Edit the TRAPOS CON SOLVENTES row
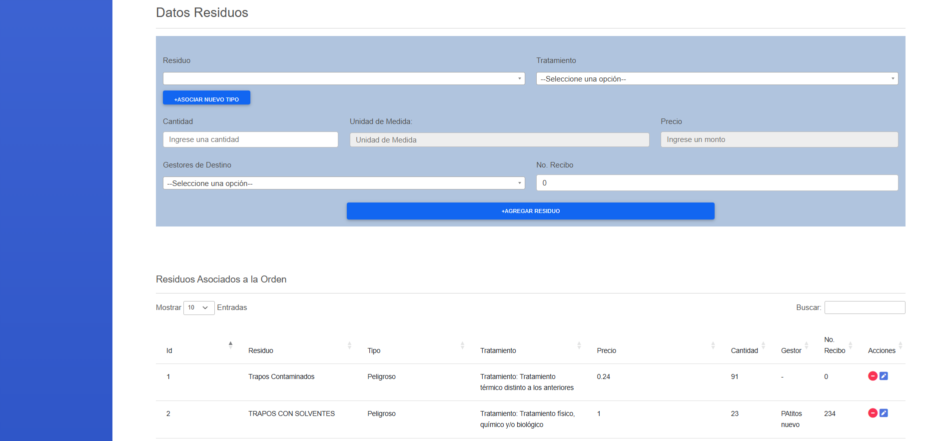 [x=884, y=413]
